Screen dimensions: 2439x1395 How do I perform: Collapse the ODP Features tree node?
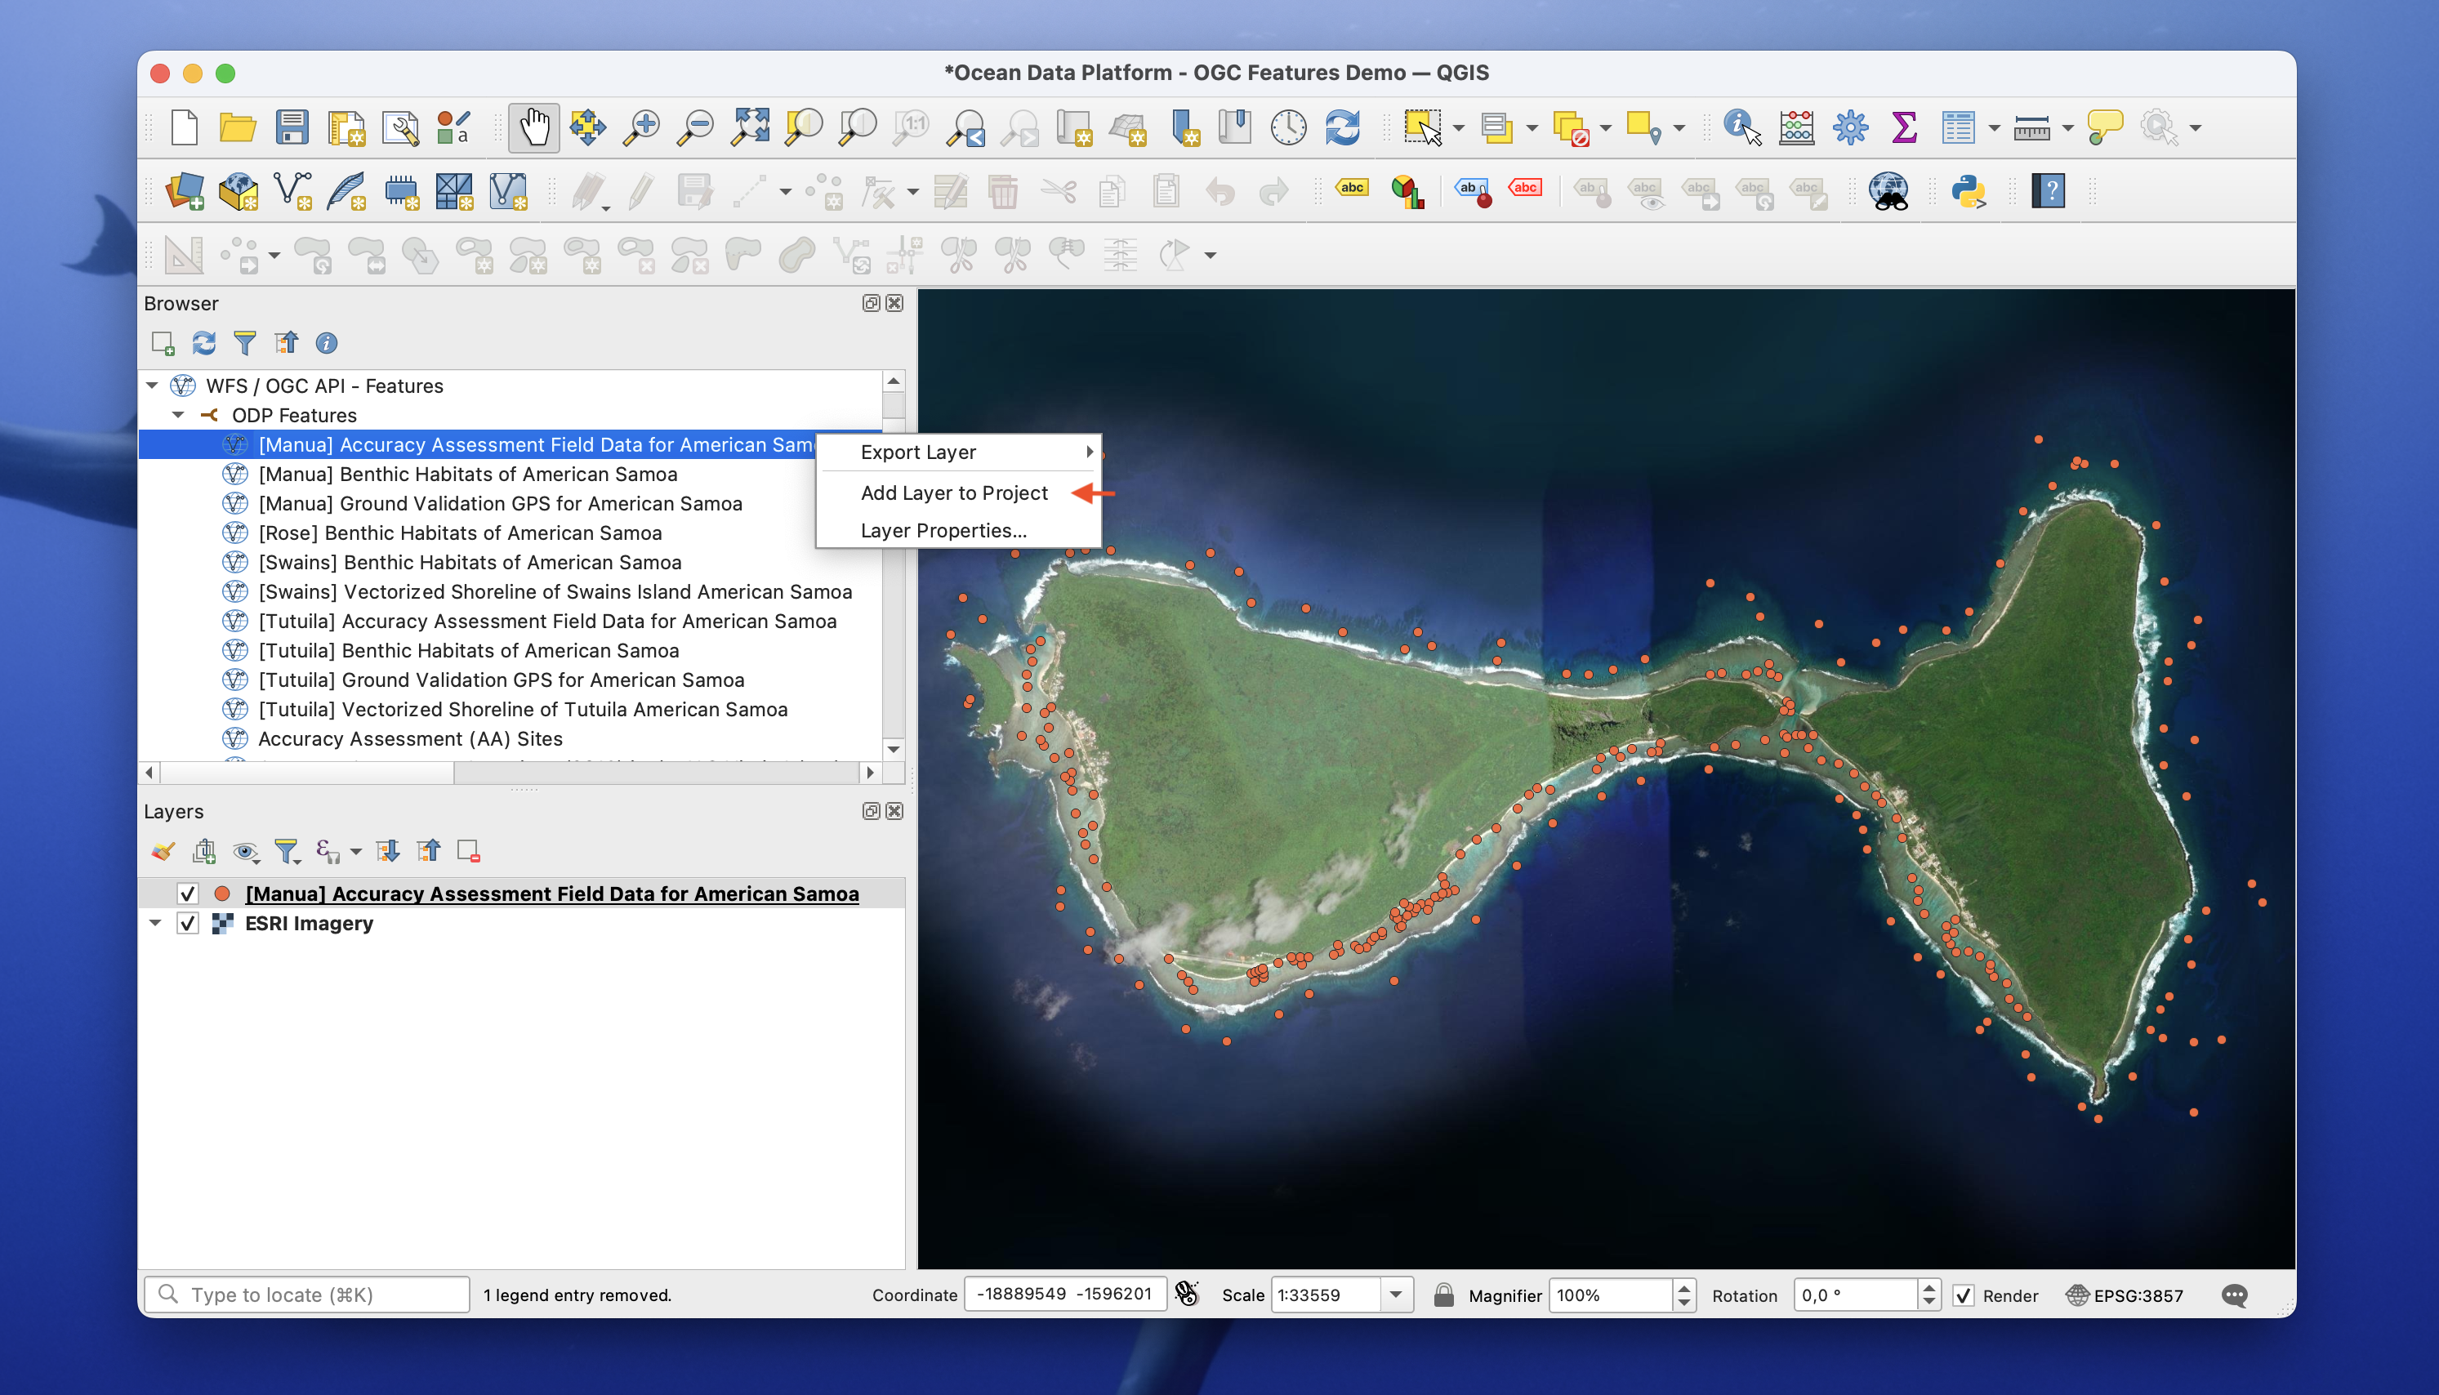pyautogui.click(x=178, y=415)
